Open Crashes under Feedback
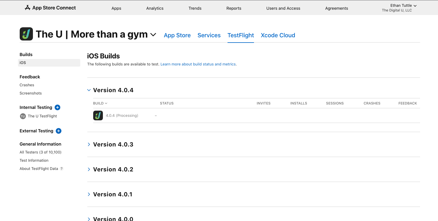438x221 pixels. click(x=27, y=85)
